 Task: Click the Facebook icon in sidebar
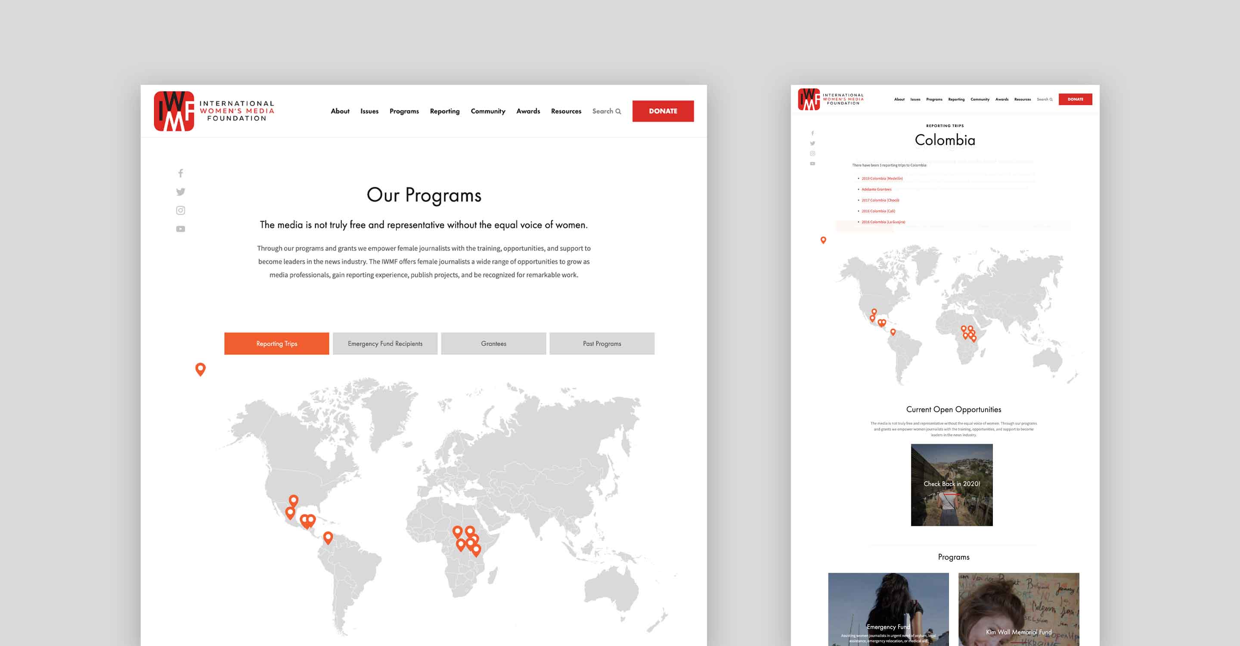pyautogui.click(x=181, y=173)
